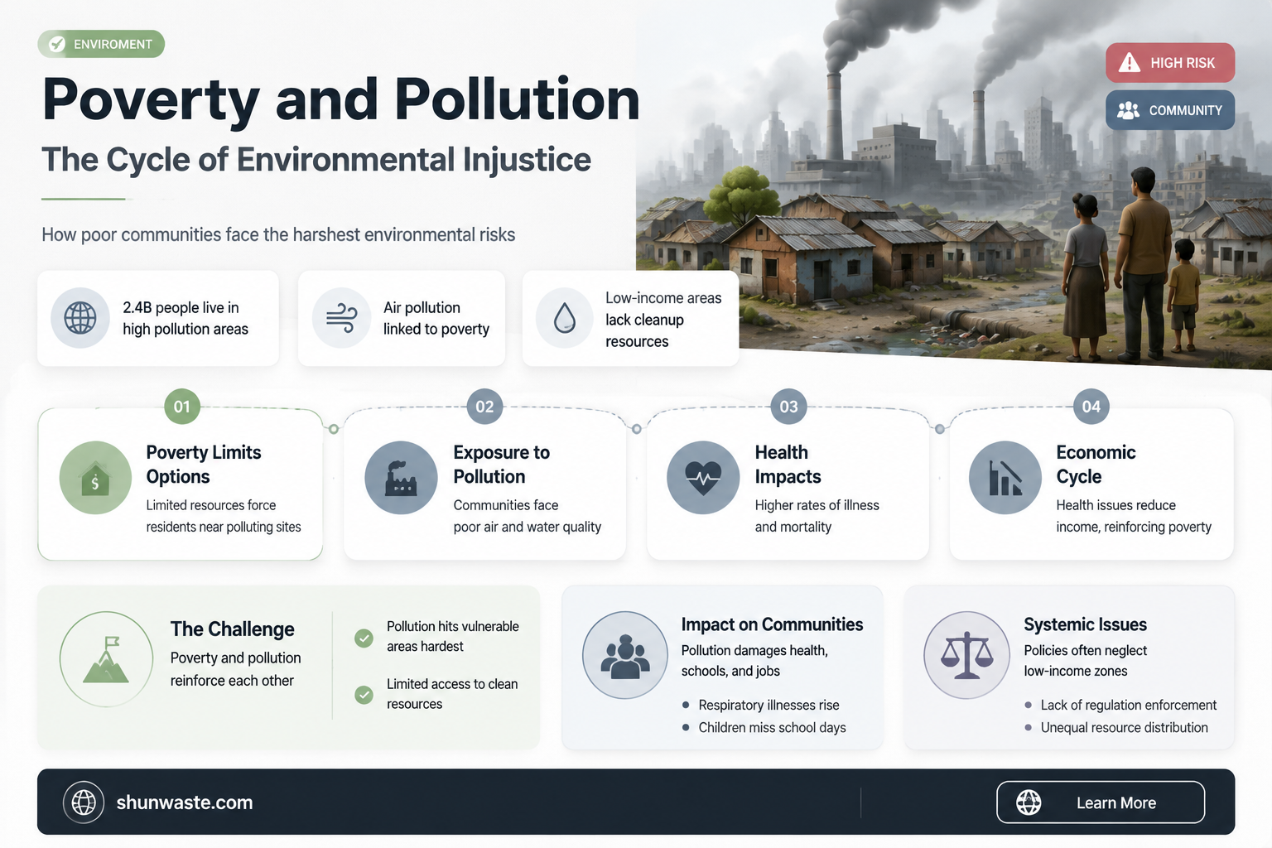Screen dimensions: 1272x848
Task: Click the scales of justice icon
Action: pos(966,655)
